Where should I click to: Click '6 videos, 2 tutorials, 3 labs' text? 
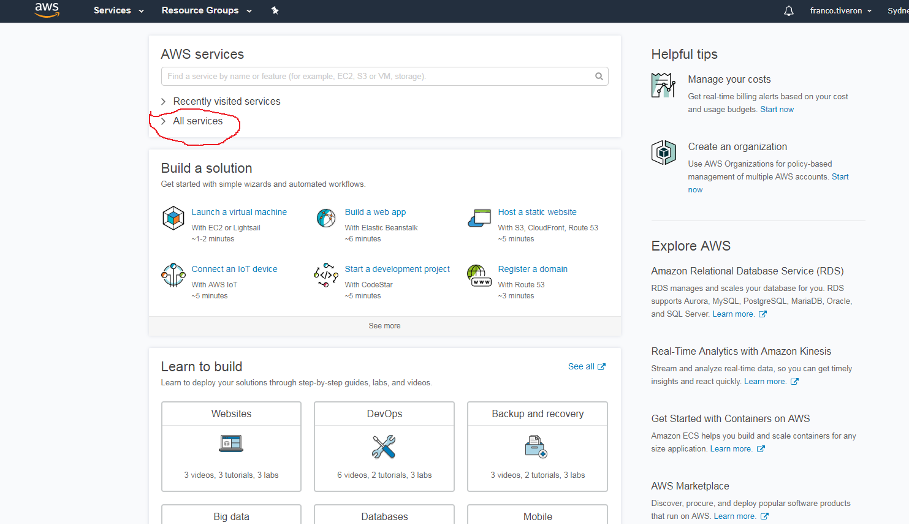[x=384, y=475]
